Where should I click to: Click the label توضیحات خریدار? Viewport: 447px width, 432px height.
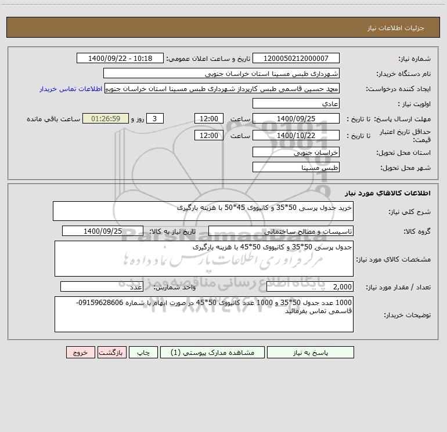click(408, 315)
